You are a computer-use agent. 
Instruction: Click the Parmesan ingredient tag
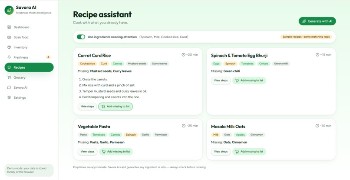click(161, 135)
